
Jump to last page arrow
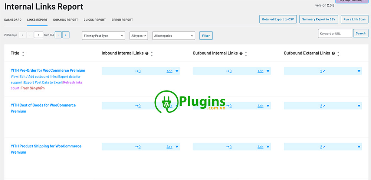tap(66, 35)
